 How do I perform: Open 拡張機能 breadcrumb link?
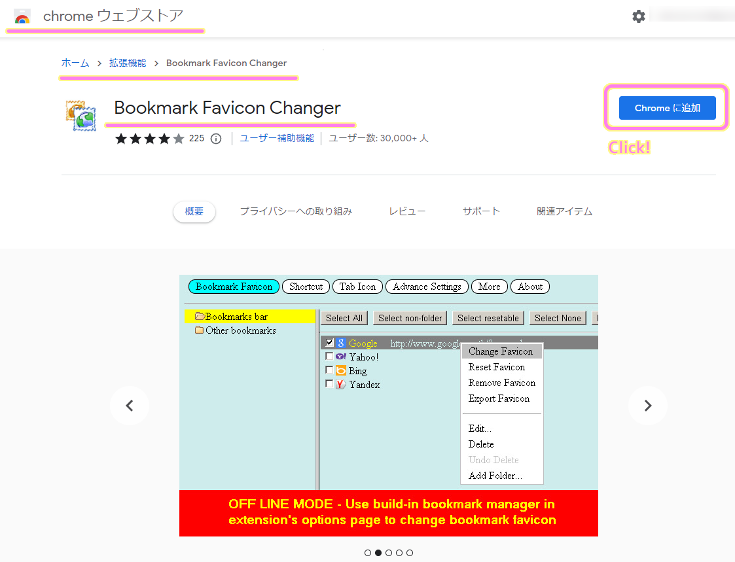128,63
